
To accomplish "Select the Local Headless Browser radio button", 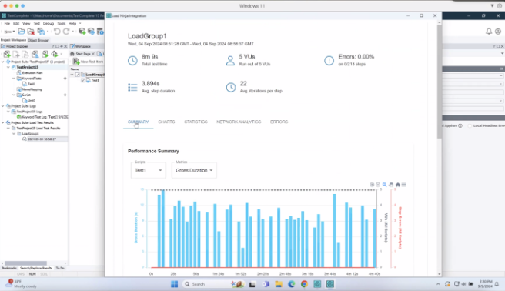I will pos(470,125).
